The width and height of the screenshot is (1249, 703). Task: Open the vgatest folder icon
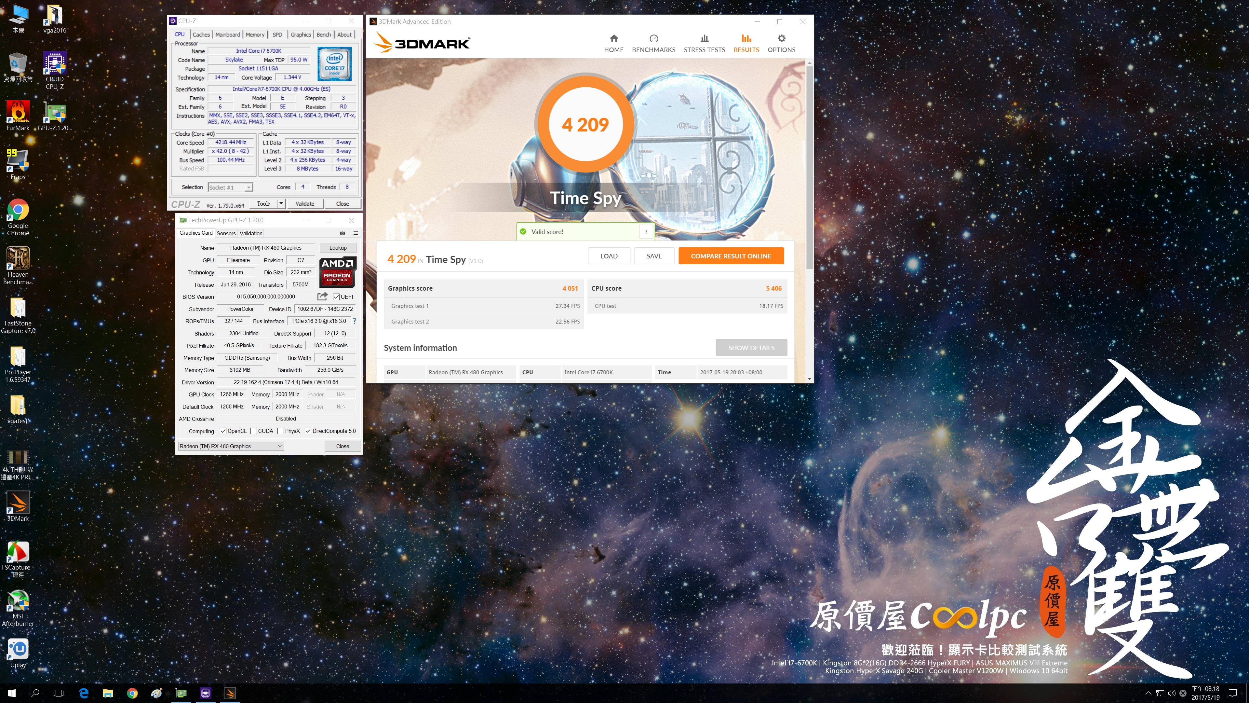(18, 409)
